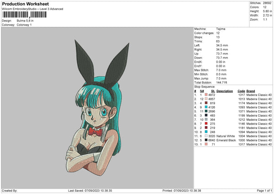Click 'Wilcom EmbroideryStudio – Level 3 Advanced' text

(x=32, y=9)
